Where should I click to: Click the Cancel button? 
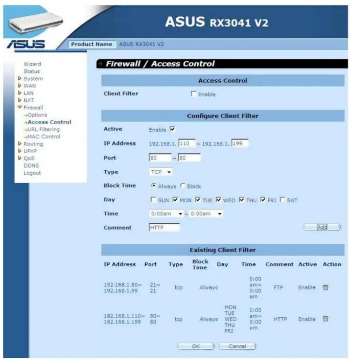pos(237,346)
